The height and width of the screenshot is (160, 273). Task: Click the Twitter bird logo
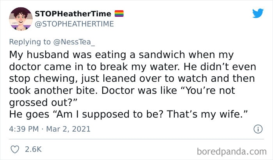[258, 13]
